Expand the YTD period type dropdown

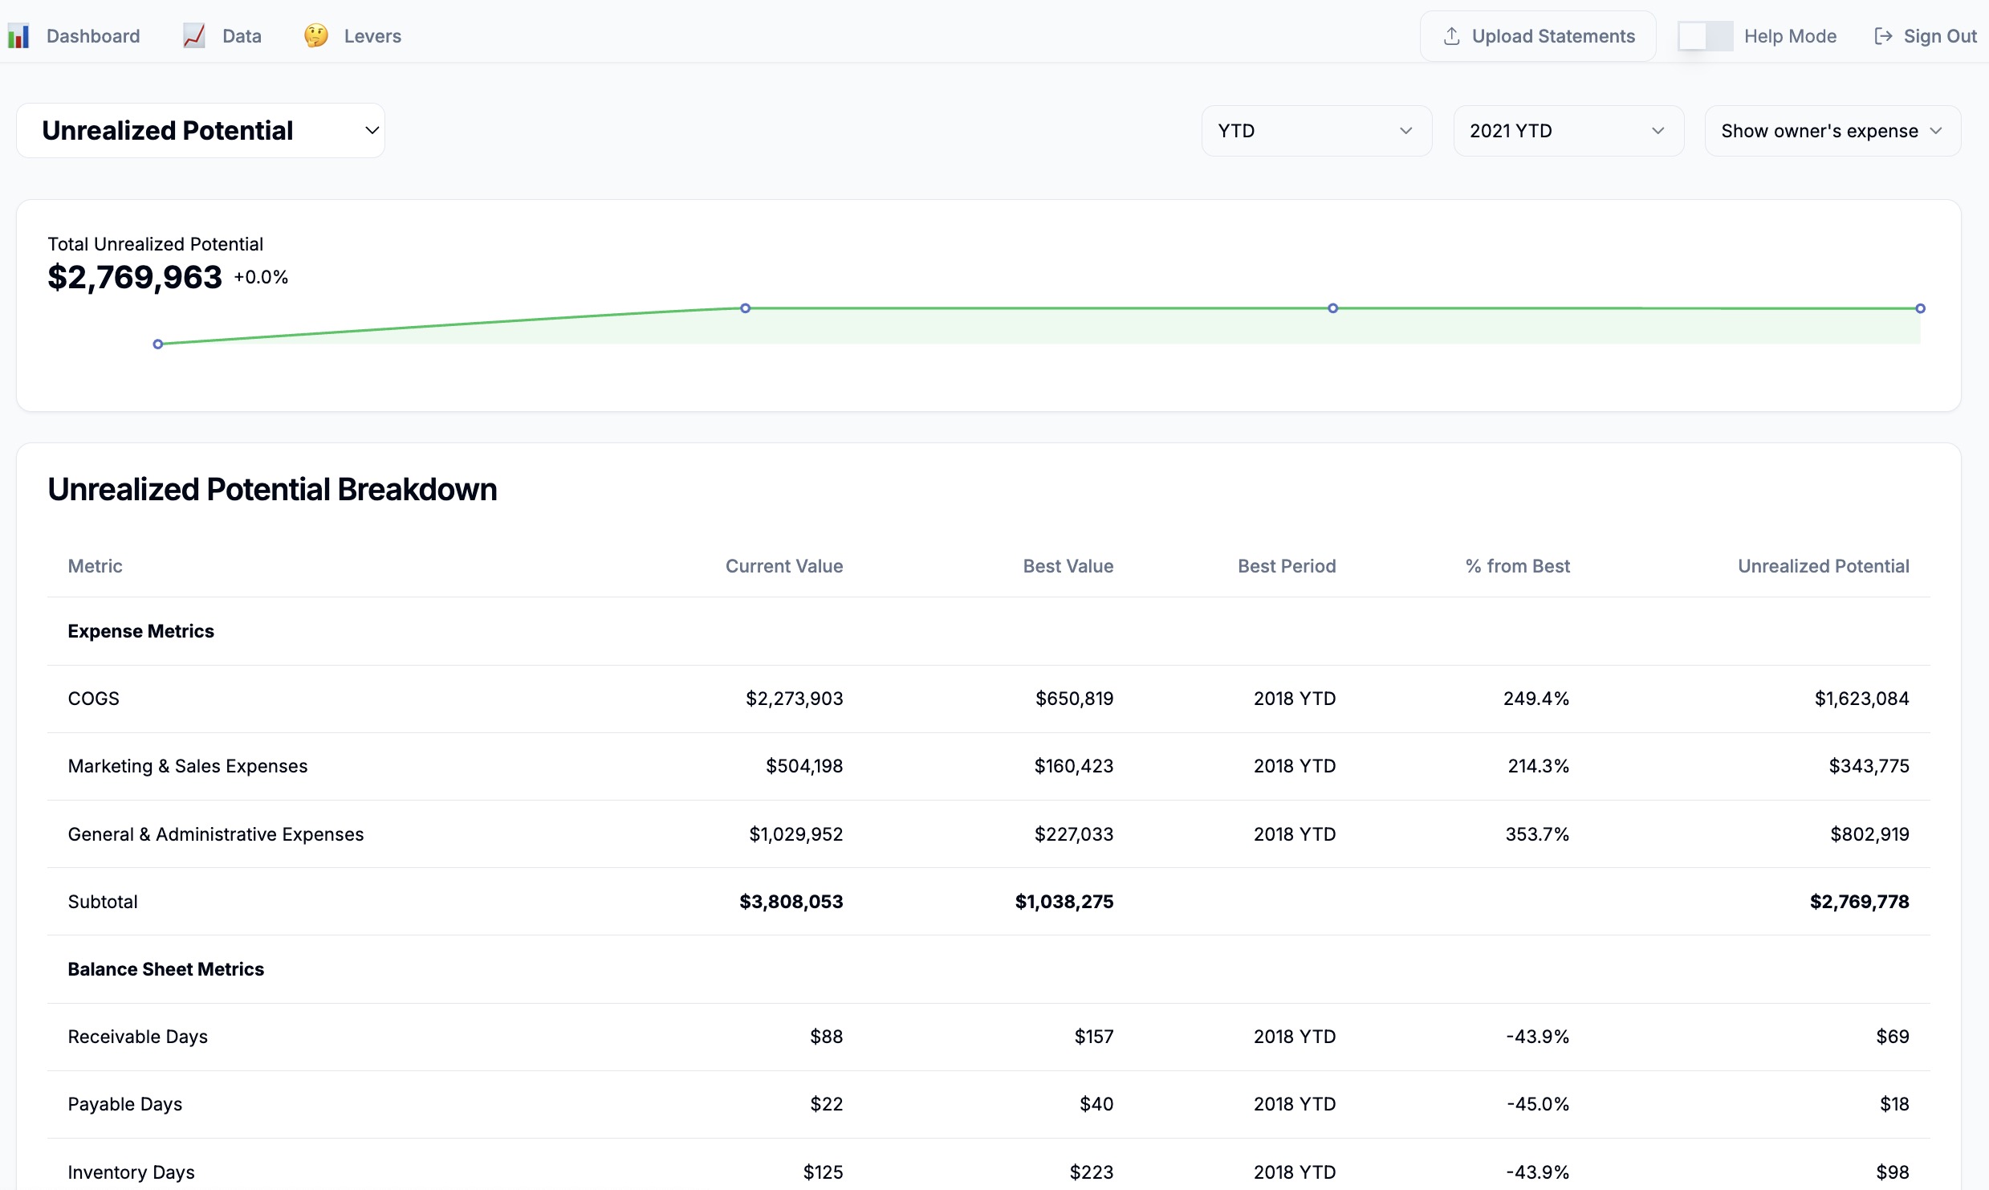pos(1316,131)
